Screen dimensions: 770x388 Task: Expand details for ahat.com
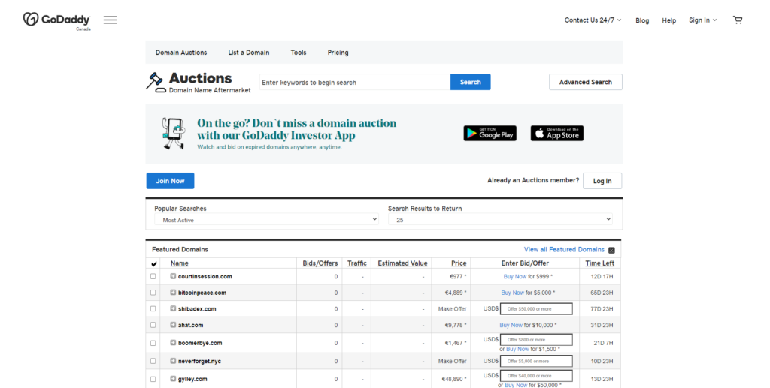[x=173, y=325]
